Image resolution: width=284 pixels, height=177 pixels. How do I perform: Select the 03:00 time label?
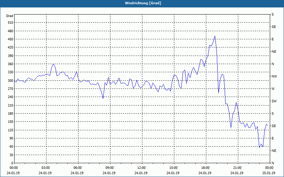pyautogui.click(x=46, y=168)
